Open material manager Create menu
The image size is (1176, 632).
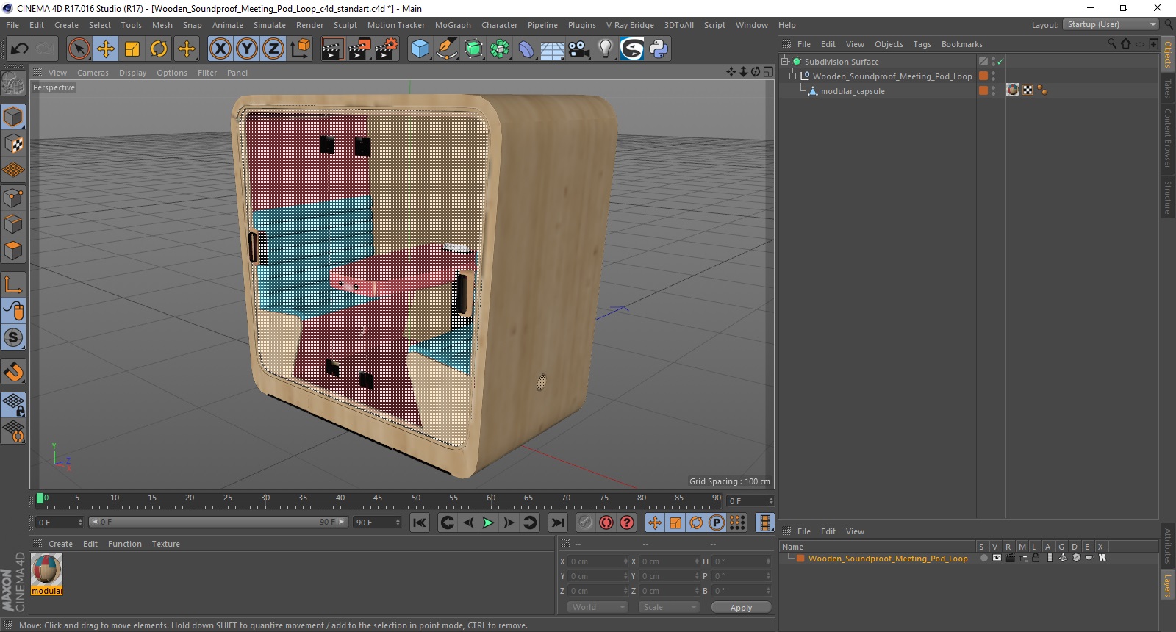pos(60,544)
